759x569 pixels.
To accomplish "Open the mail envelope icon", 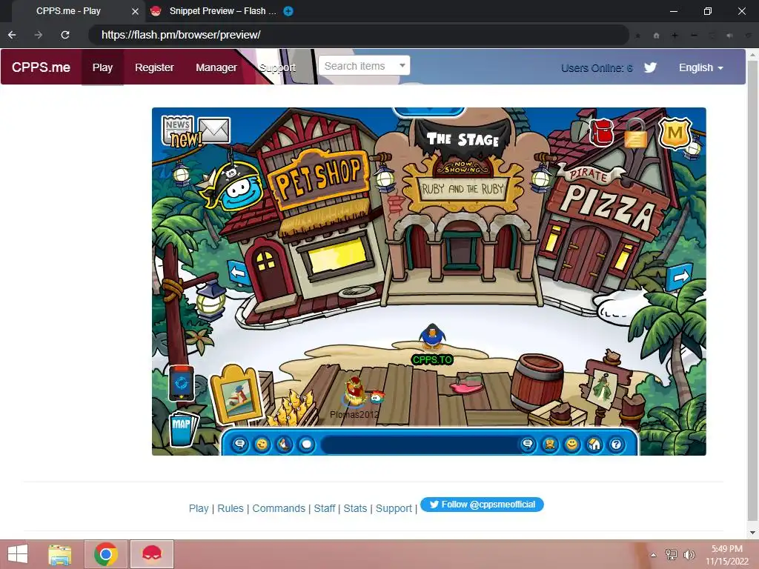I will [x=214, y=130].
